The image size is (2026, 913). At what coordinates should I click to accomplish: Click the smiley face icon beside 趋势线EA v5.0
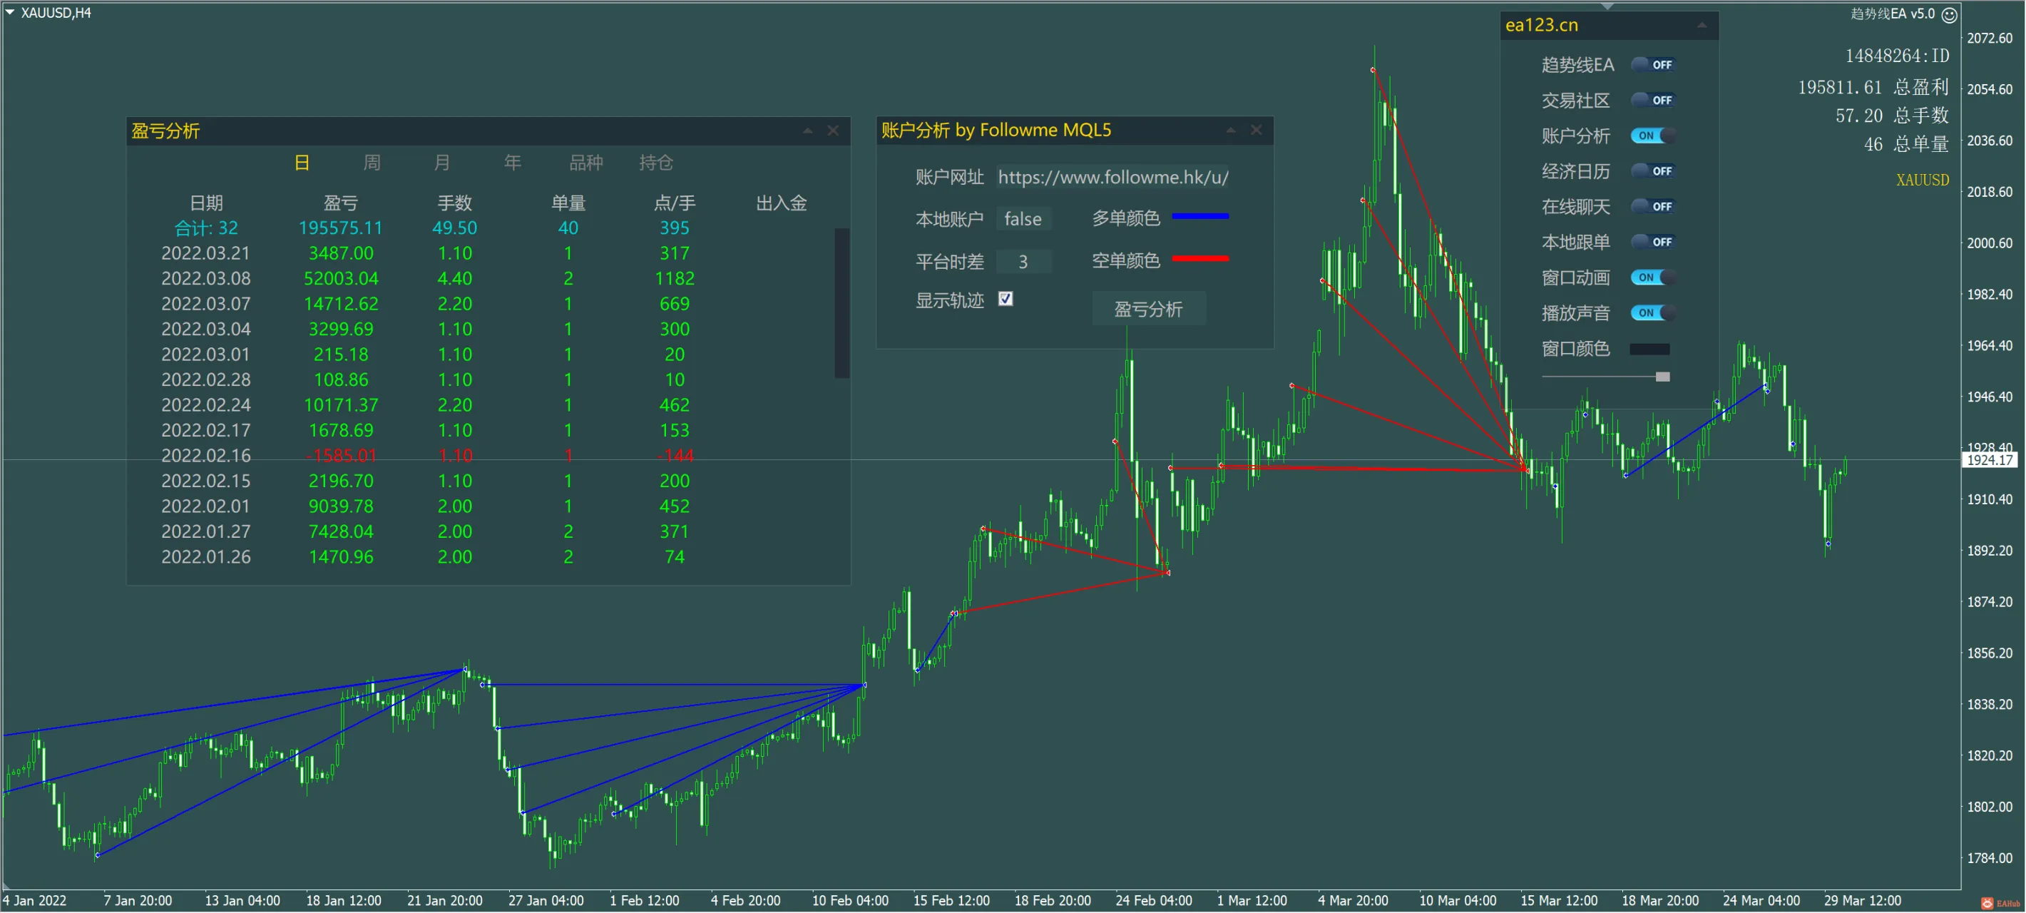[x=1950, y=15]
